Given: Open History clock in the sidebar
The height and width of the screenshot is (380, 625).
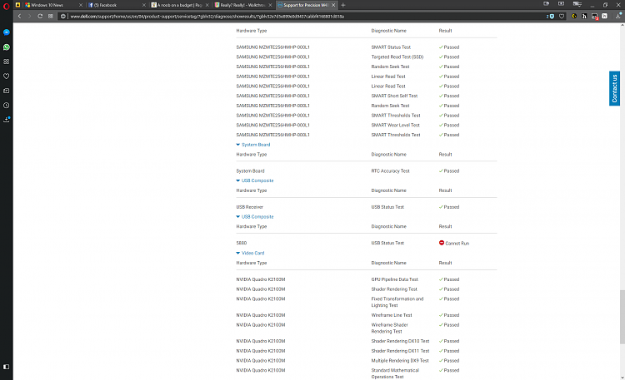Looking at the screenshot, I should pyautogui.click(x=7, y=106).
